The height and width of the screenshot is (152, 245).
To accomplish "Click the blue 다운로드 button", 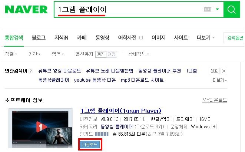I will point(90,145).
